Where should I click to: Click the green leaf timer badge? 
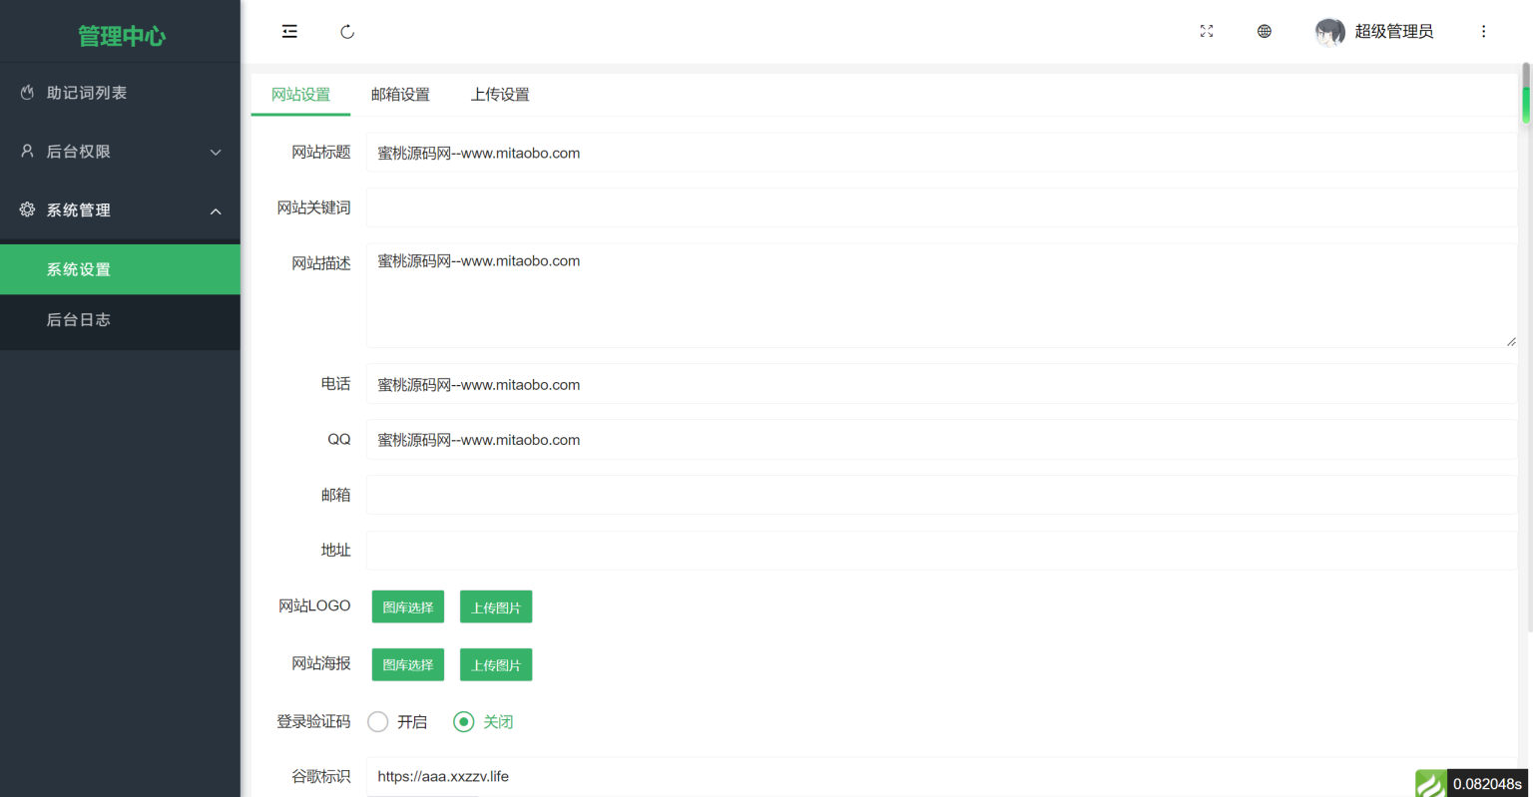click(1430, 783)
